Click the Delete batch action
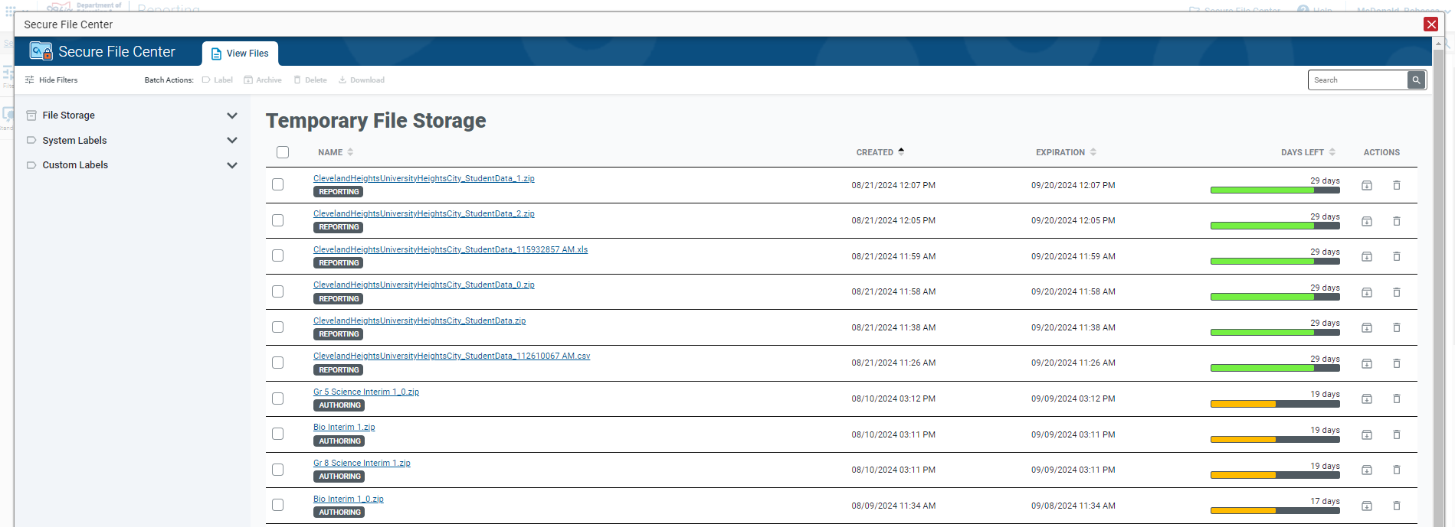 pos(310,80)
